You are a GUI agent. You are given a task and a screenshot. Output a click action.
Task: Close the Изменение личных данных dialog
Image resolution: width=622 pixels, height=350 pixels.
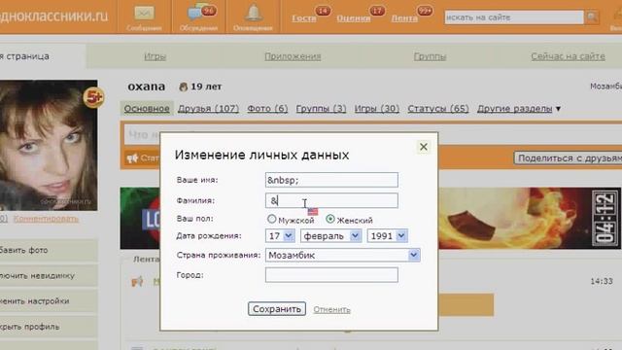point(424,147)
